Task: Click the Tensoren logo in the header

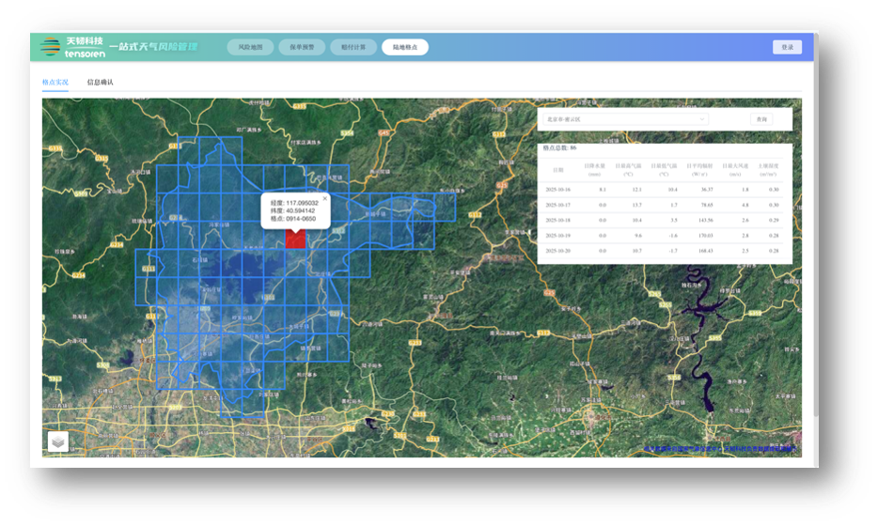Action: pos(68,47)
